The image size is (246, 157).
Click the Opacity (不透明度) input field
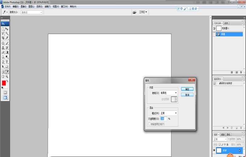(164, 119)
